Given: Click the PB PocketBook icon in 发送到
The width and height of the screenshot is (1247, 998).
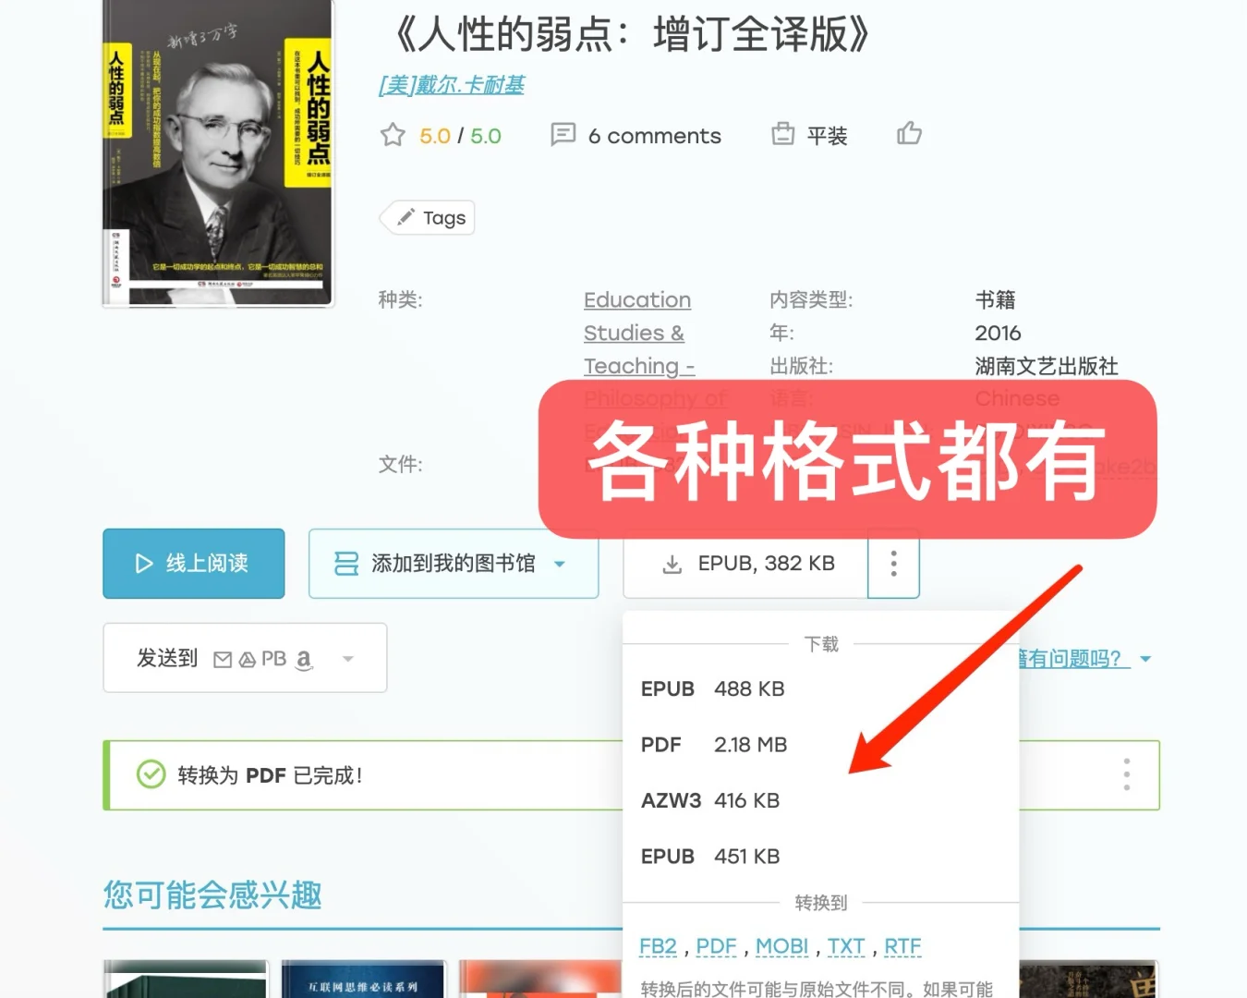Looking at the screenshot, I should pyautogui.click(x=274, y=659).
